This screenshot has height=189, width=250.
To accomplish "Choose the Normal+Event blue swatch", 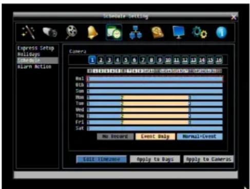I will point(200,137).
